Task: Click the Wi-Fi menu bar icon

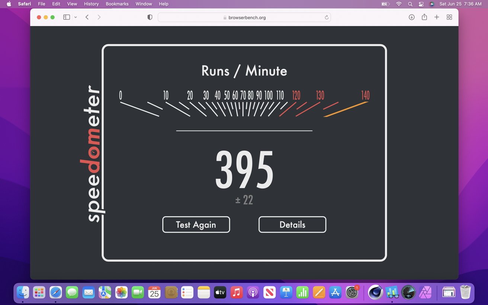Action: tap(399, 4)
